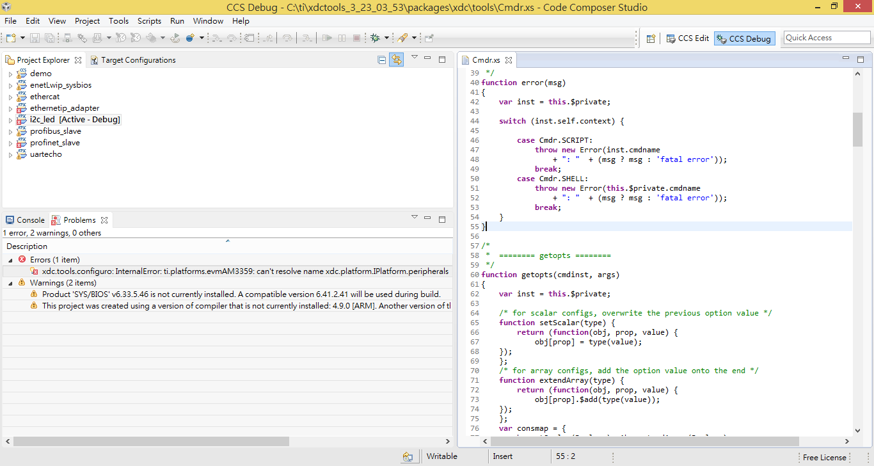Image resolution: width=874 pixels, height=466 pixels.
Task: Click the Open Perspective icon
Action: [651, 38]
